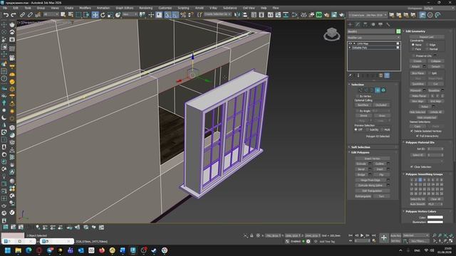The width and height of the screenshot is (456, 256).
Task: Select the Normal constraint radio button
Action: click(x=427, y=49)
